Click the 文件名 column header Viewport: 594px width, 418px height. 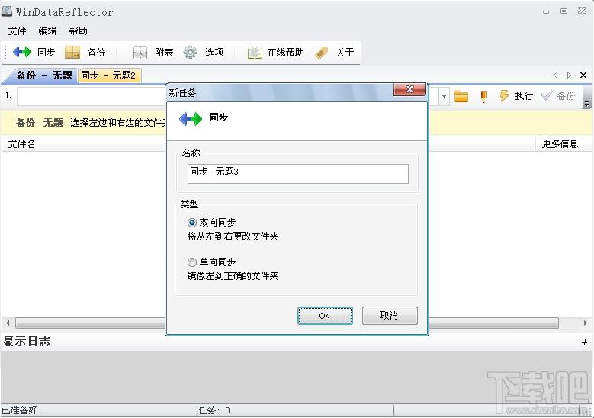[21, 144]
